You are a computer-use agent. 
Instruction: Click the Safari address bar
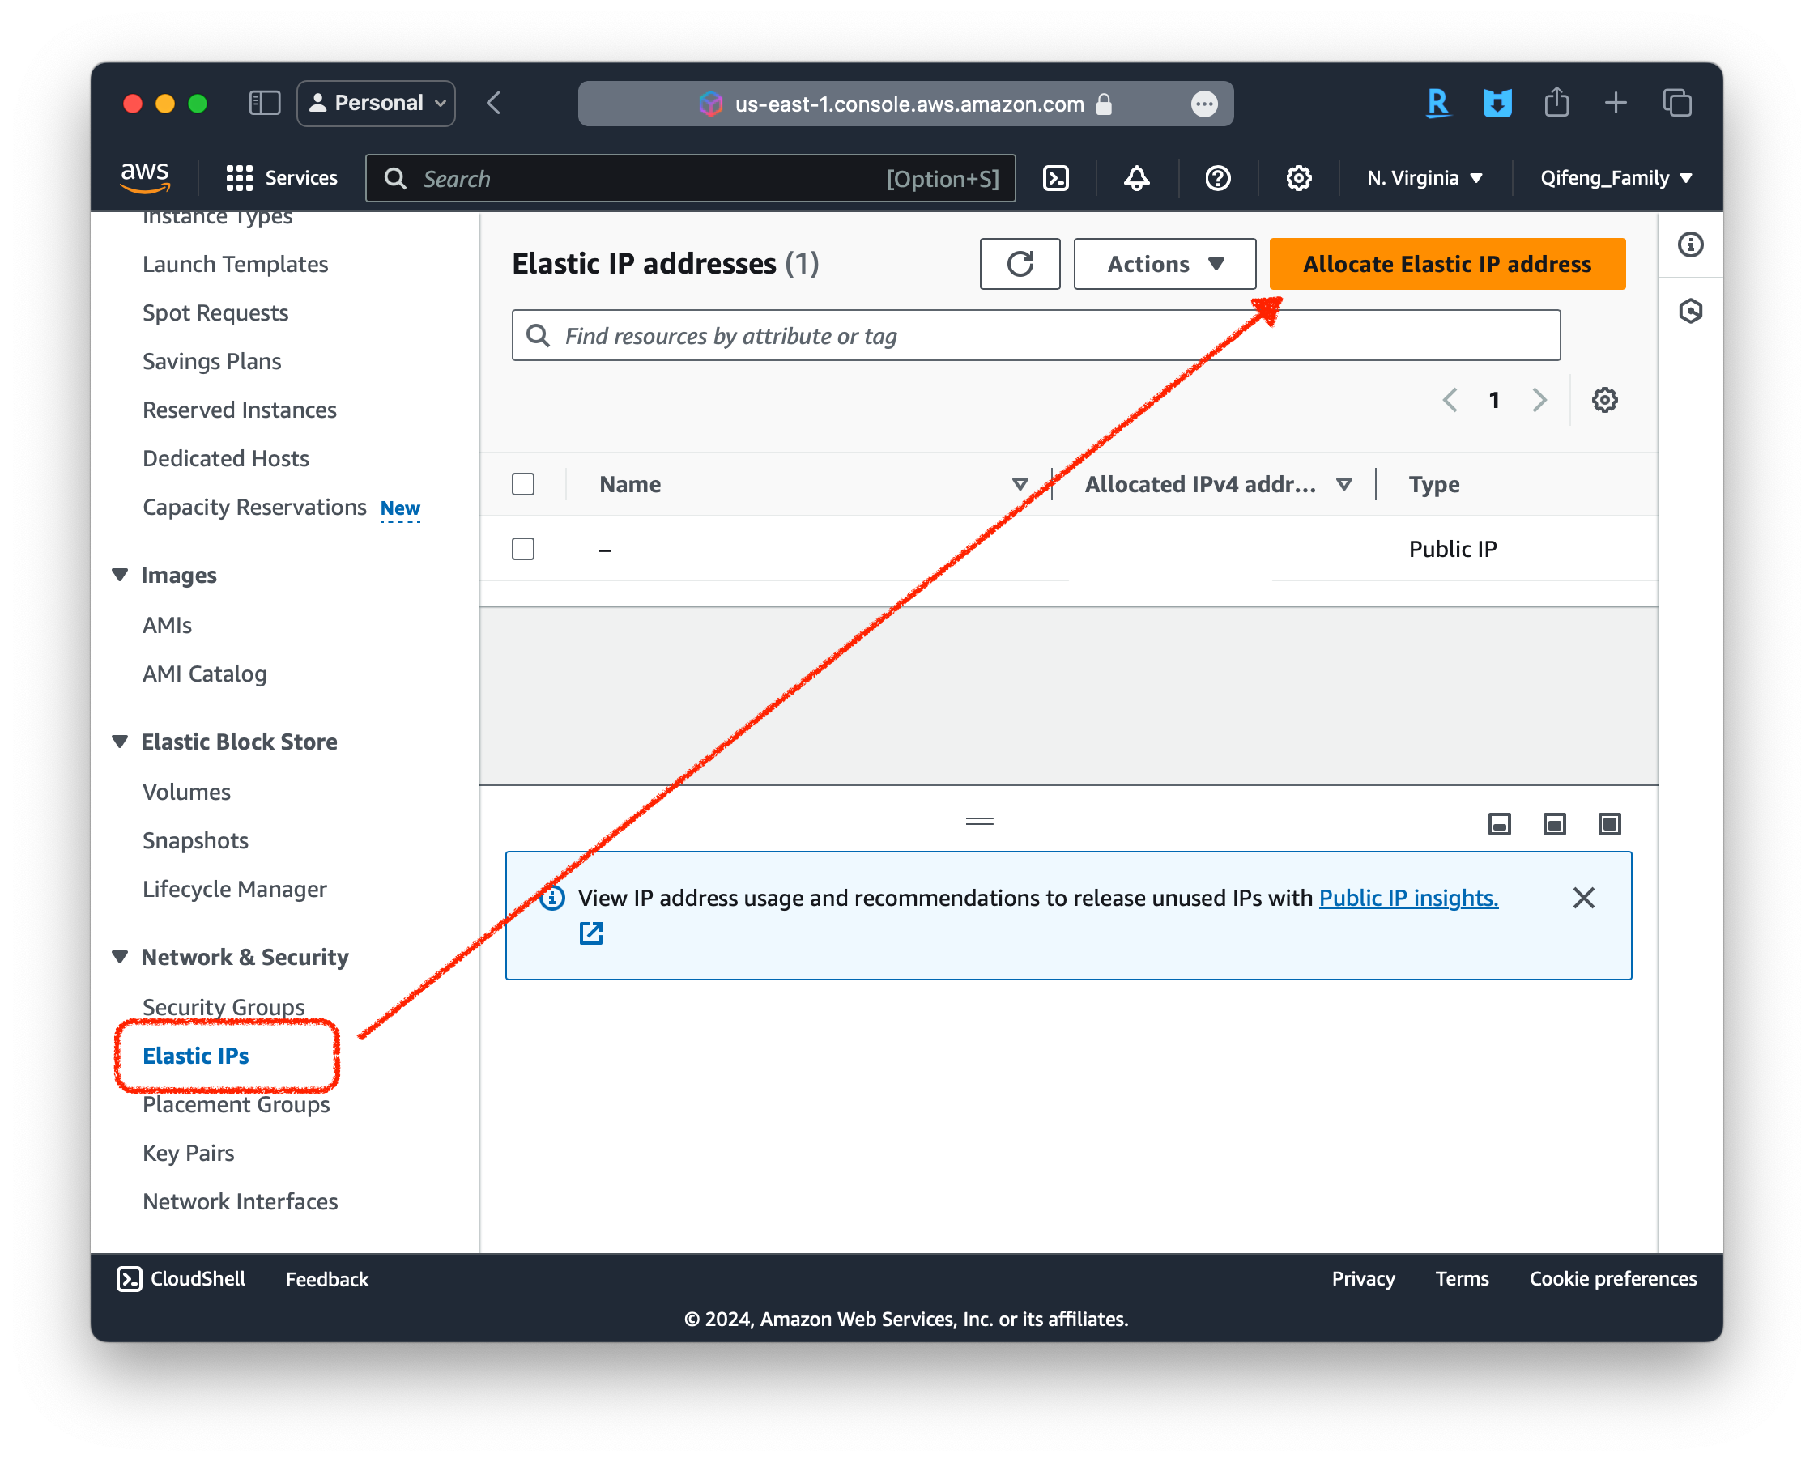tap(905, 104)
